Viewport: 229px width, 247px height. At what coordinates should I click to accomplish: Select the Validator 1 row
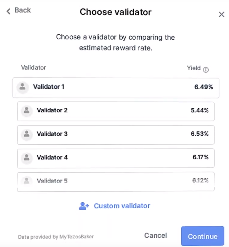(x=116, y=88)
